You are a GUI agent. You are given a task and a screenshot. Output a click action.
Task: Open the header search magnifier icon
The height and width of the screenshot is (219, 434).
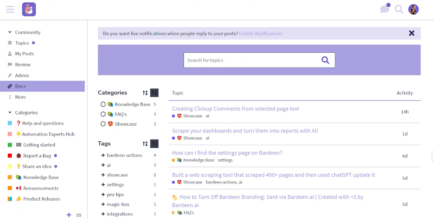(399, 9)
